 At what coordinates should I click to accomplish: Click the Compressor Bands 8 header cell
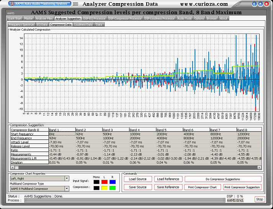[x=29, y=130]
